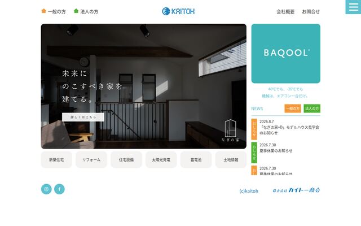The height and width of the screenshot is (226, 361).
Task: Open 住宅設備 category
Action: pos(126,159)
